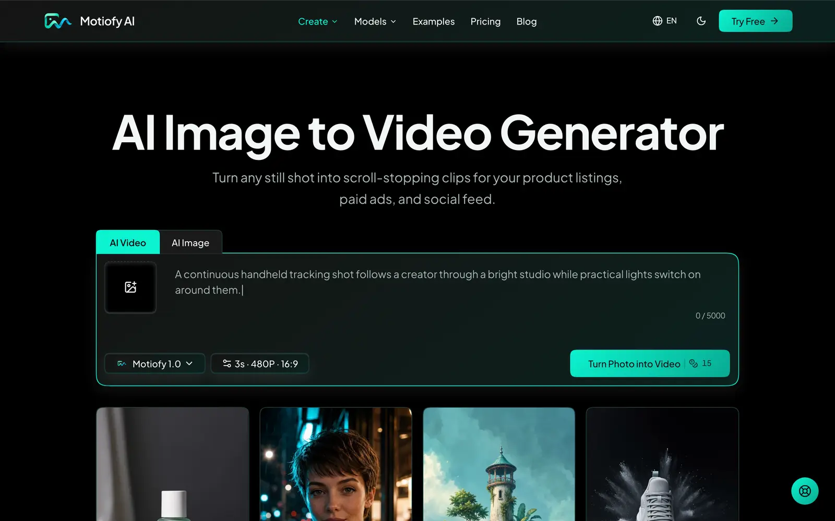Open the help lifebuoy floating button

(x=805, y=491)
